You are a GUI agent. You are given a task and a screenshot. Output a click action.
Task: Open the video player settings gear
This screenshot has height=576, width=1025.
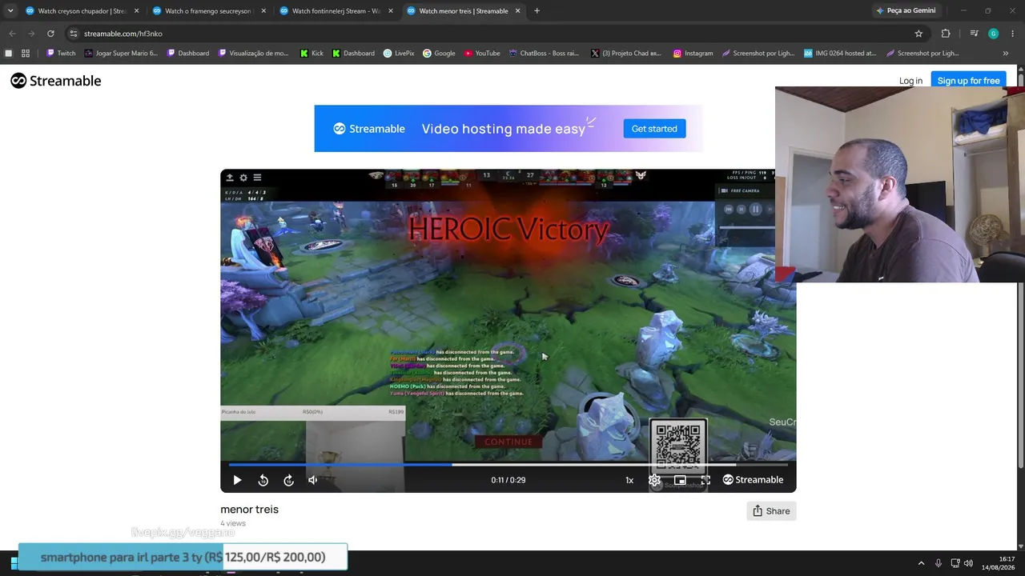point(654,480)
